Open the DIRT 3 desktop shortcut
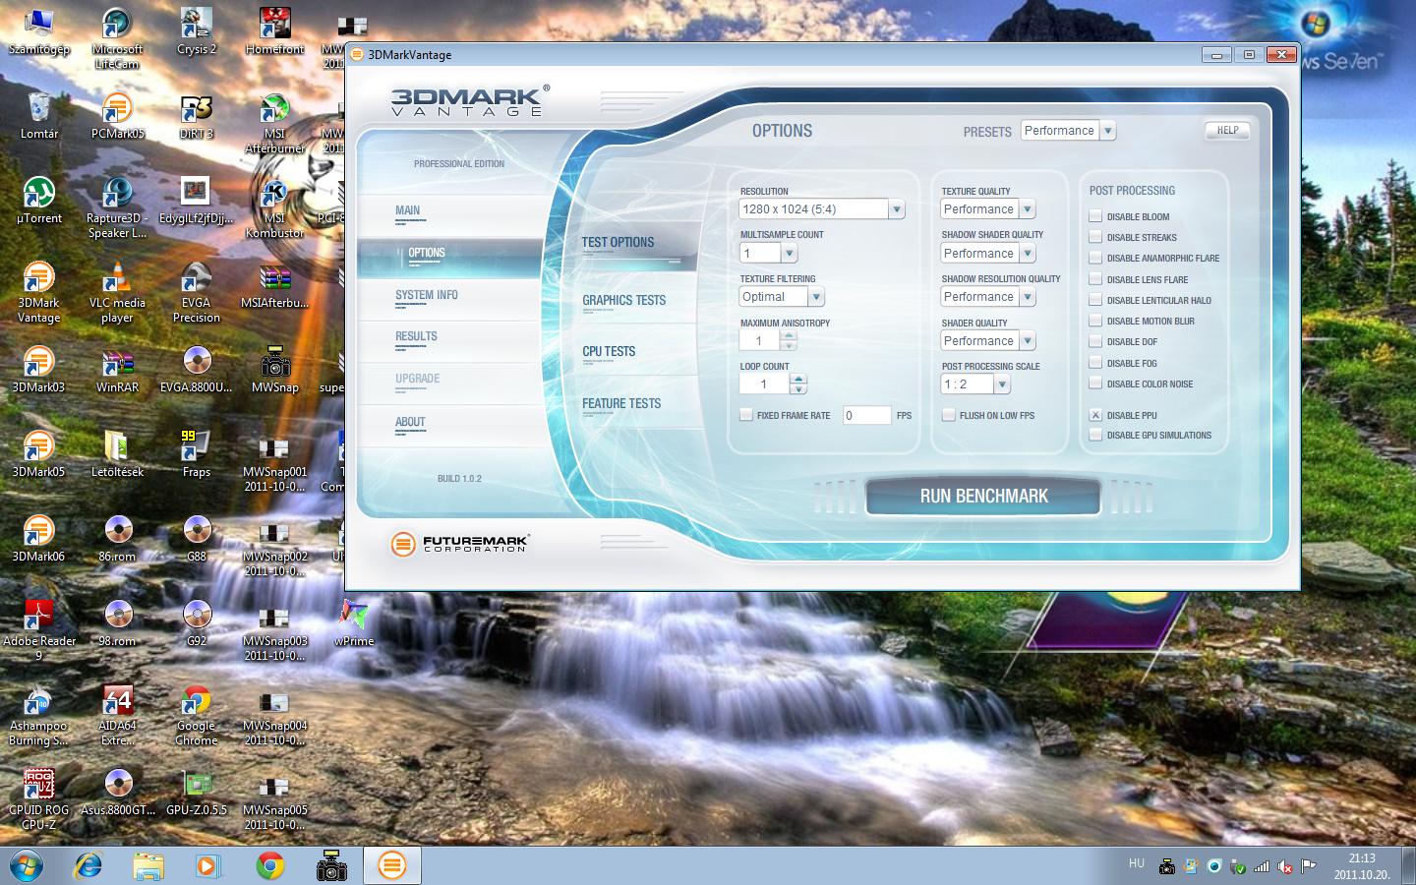This screenshot has width=1416, height=885. pyautogui.click(x=196, y=115)
